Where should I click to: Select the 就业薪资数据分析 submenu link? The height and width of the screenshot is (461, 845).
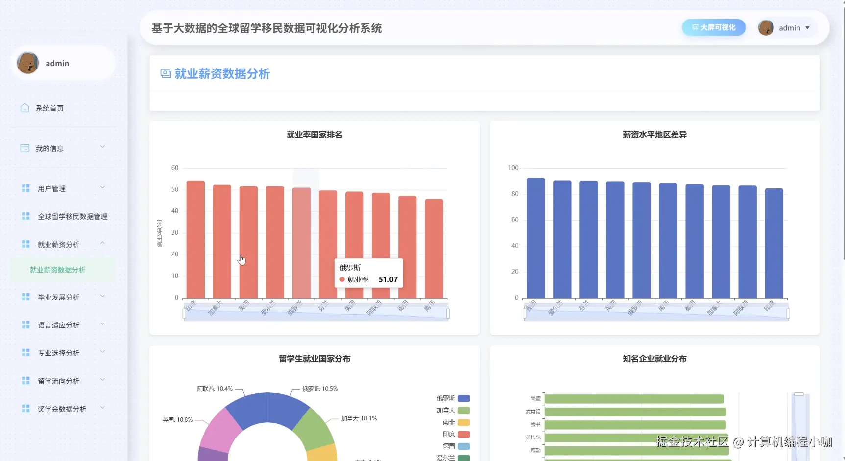pyautogui.click(x=57, y=269)
